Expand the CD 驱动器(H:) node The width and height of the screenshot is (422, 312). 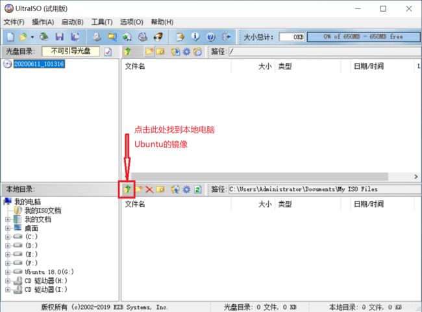pyautogui.click(x=8, y=281)
